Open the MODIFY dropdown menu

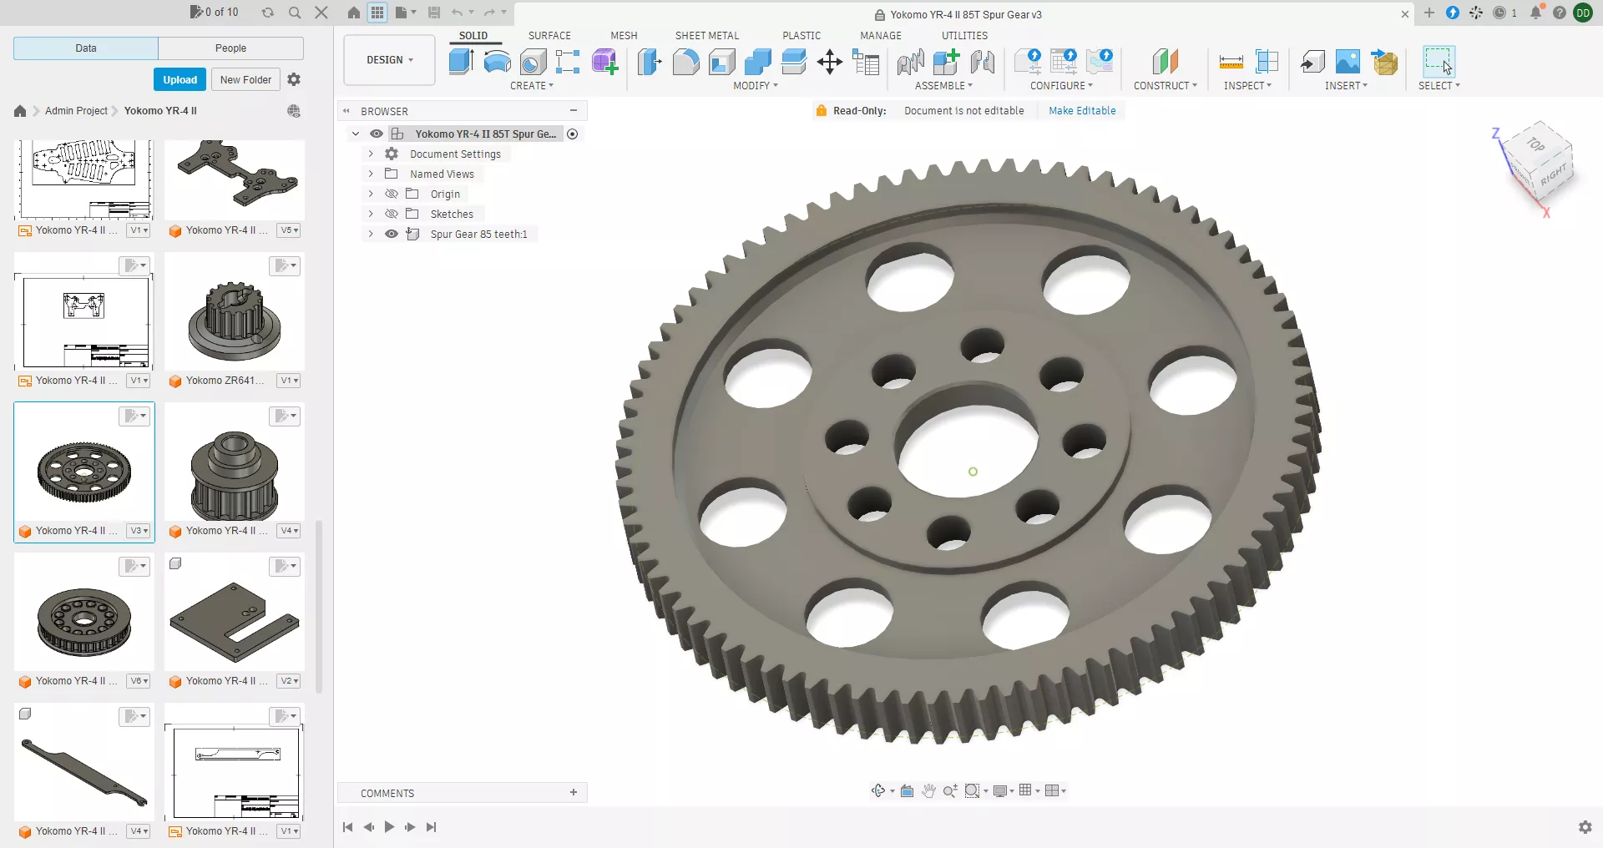(756, 86)
